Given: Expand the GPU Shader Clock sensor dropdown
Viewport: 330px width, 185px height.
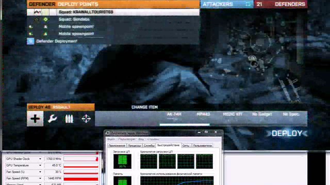Looking at the screenshot, I should click(x=40, y=159).
